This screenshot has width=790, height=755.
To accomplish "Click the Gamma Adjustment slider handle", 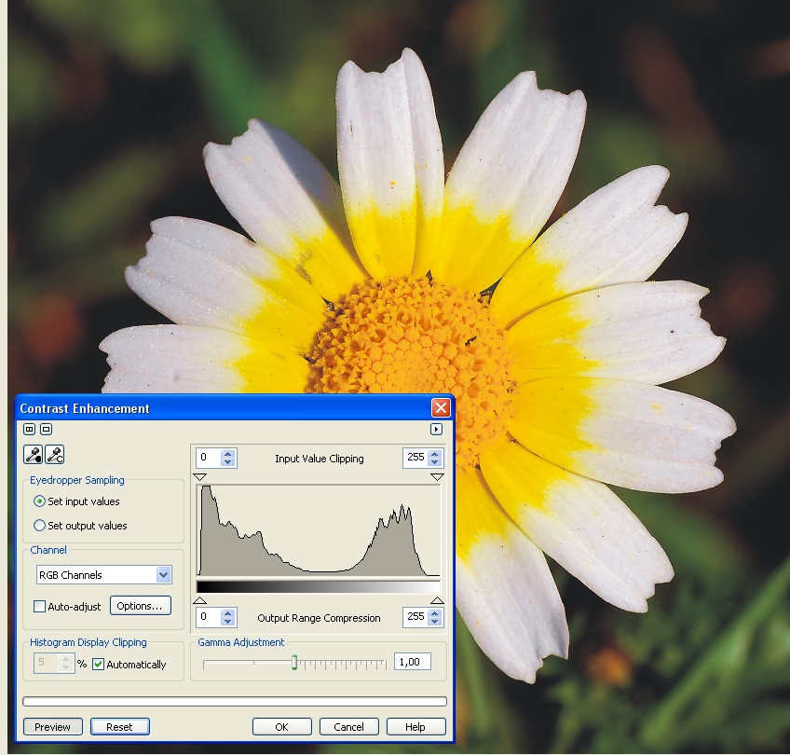I will (294, 663).
